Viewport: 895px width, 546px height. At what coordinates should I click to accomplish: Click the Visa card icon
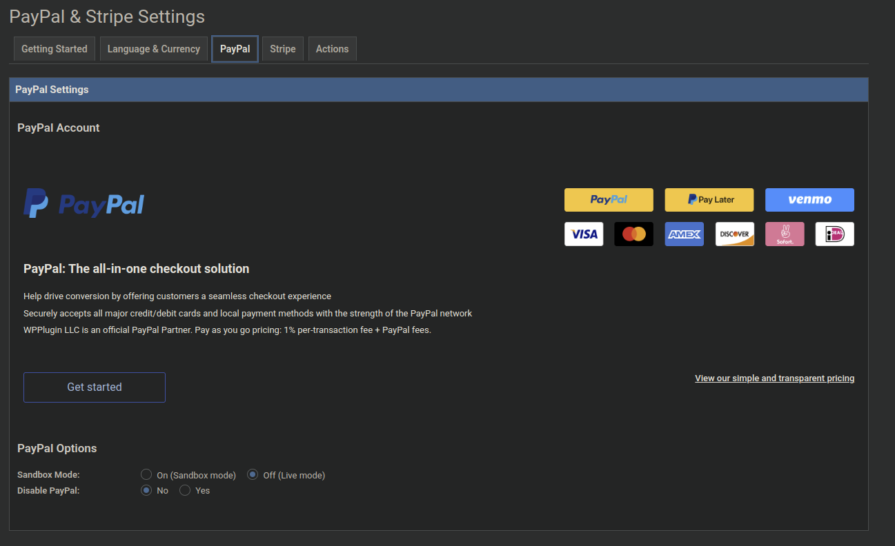click(x=584, y=234)
